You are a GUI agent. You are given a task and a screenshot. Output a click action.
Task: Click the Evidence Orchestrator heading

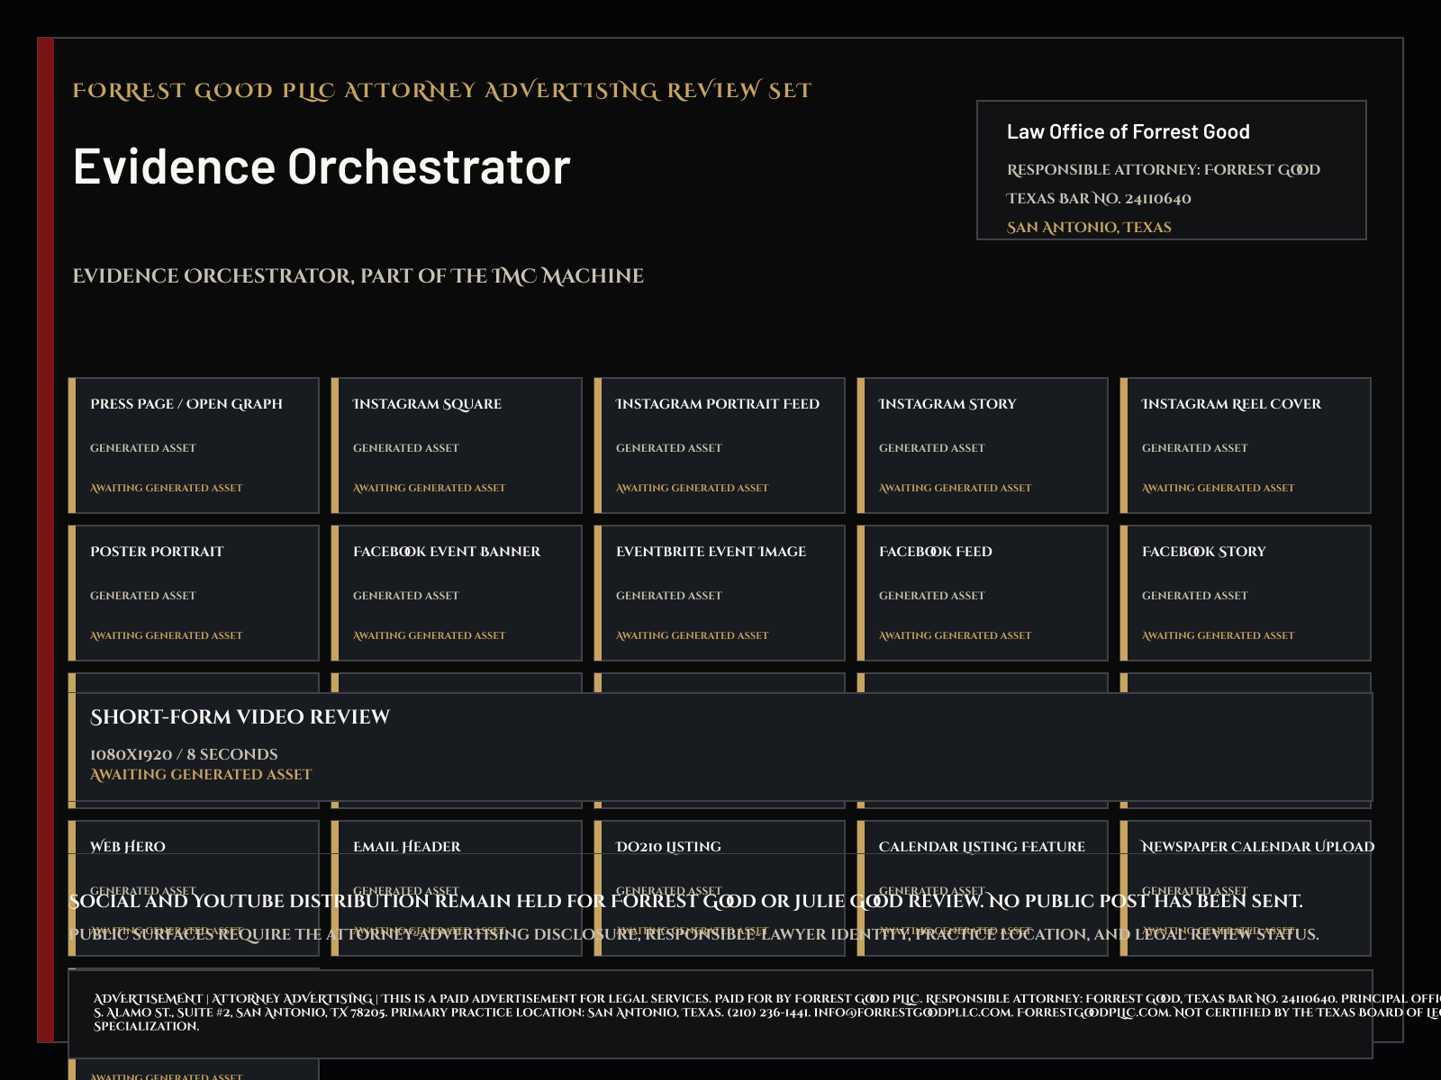click(x=322, y=167)
